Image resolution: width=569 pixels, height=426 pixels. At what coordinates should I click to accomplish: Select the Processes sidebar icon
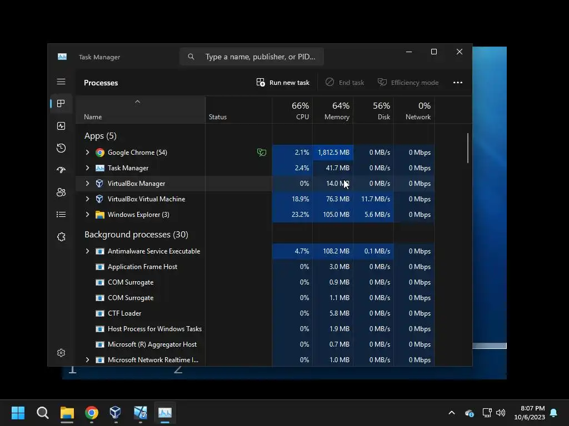(61, 104)
